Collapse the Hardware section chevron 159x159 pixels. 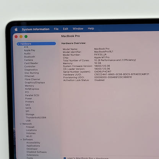pos(19,44)
